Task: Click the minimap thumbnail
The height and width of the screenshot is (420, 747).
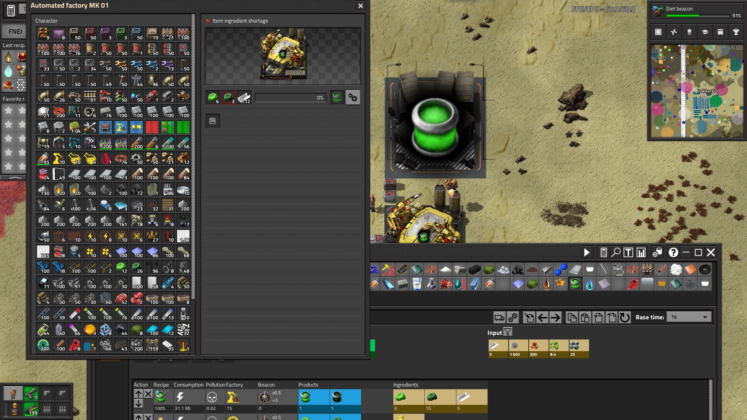Action: [697, 91]
